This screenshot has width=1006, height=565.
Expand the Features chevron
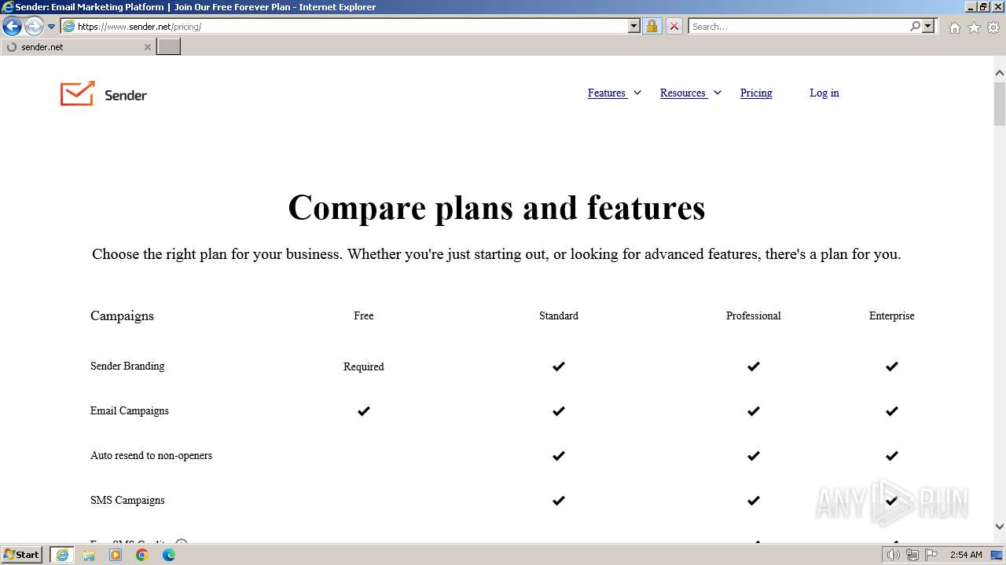[637, 93]
